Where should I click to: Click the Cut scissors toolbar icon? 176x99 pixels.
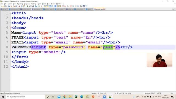coord(19,6)
